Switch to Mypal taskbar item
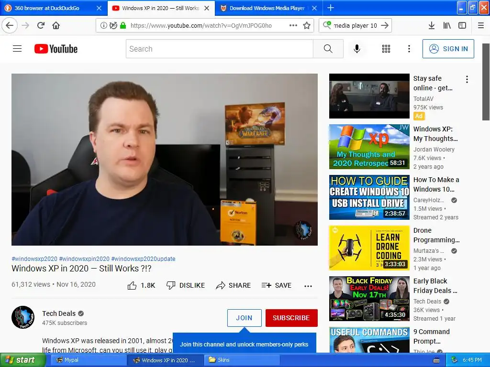The width and height of the screenshot is (490, 367). click(88, 360)
